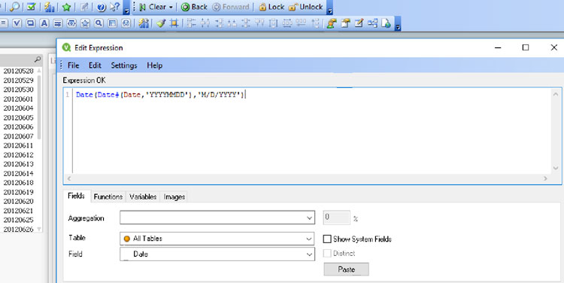
Task: Click the green star Add Bookmark icon
Action: click(x=66, y=7)
